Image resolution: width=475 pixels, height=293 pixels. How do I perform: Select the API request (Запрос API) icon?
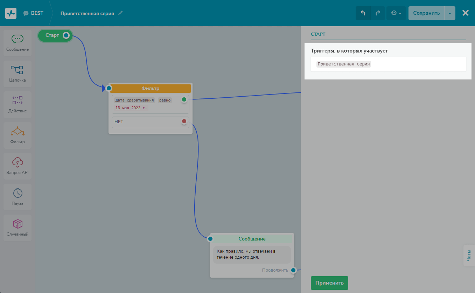[17, 162]
